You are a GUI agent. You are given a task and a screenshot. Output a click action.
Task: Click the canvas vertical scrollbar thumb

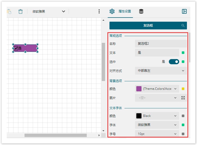point(103,62)
